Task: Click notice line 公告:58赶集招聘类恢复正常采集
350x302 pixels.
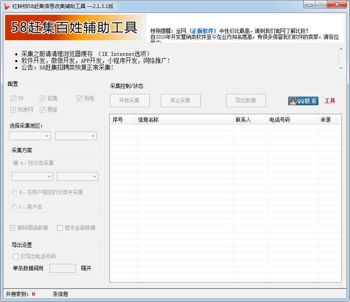Action: (x=67, y=67)
